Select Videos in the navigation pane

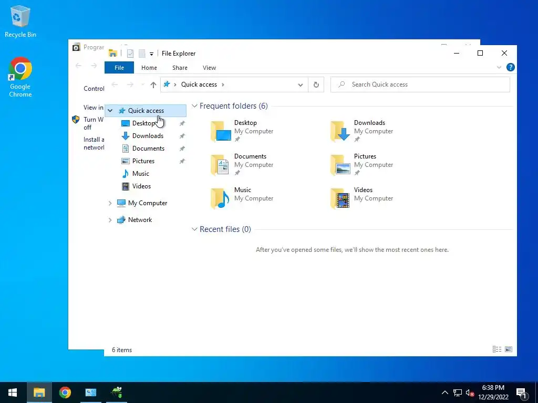click(141, 186)
